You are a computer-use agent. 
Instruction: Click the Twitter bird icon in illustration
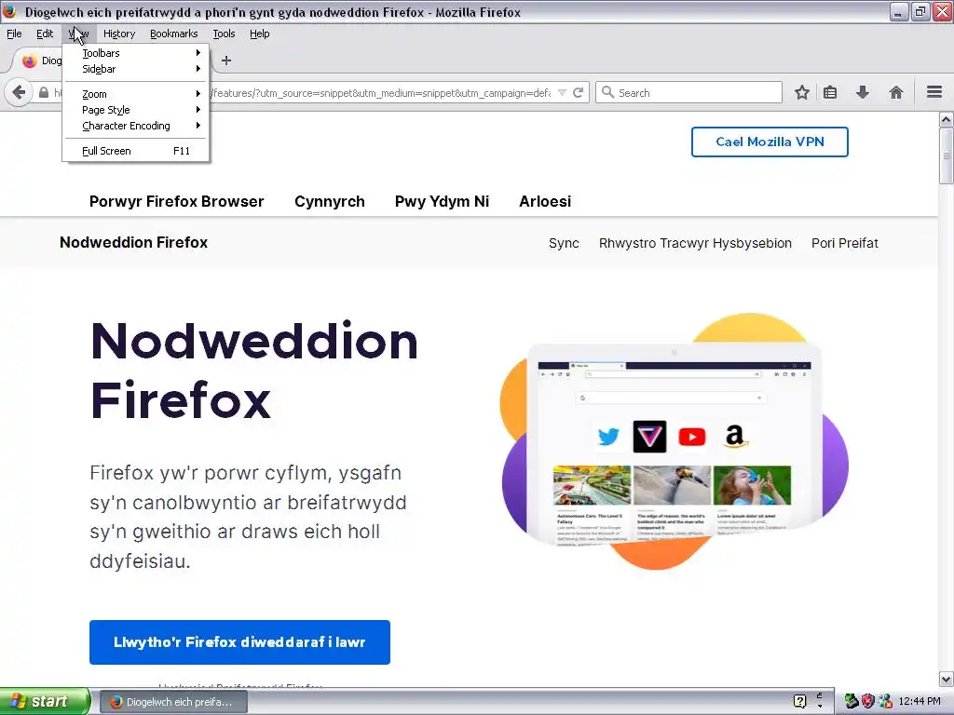[x=607, y=437]
